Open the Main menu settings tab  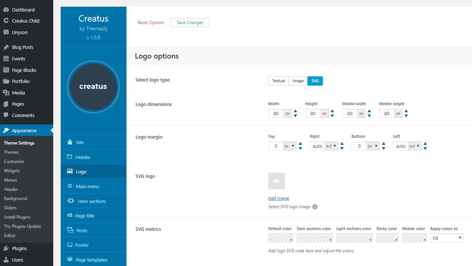coord(87,186)
